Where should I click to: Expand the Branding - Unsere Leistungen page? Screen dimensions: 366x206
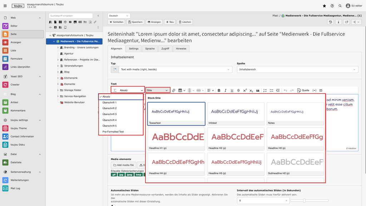[58, 47]
